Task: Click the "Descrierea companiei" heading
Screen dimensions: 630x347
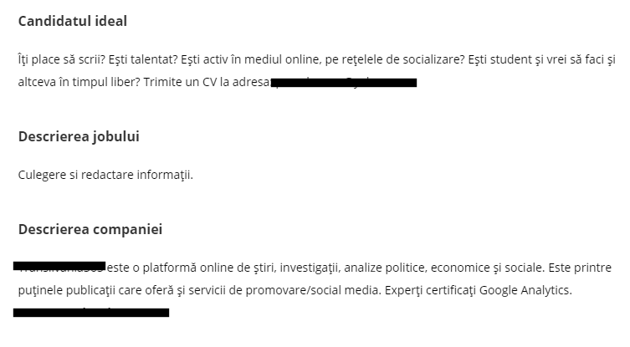Action: (x=90, y=229)
